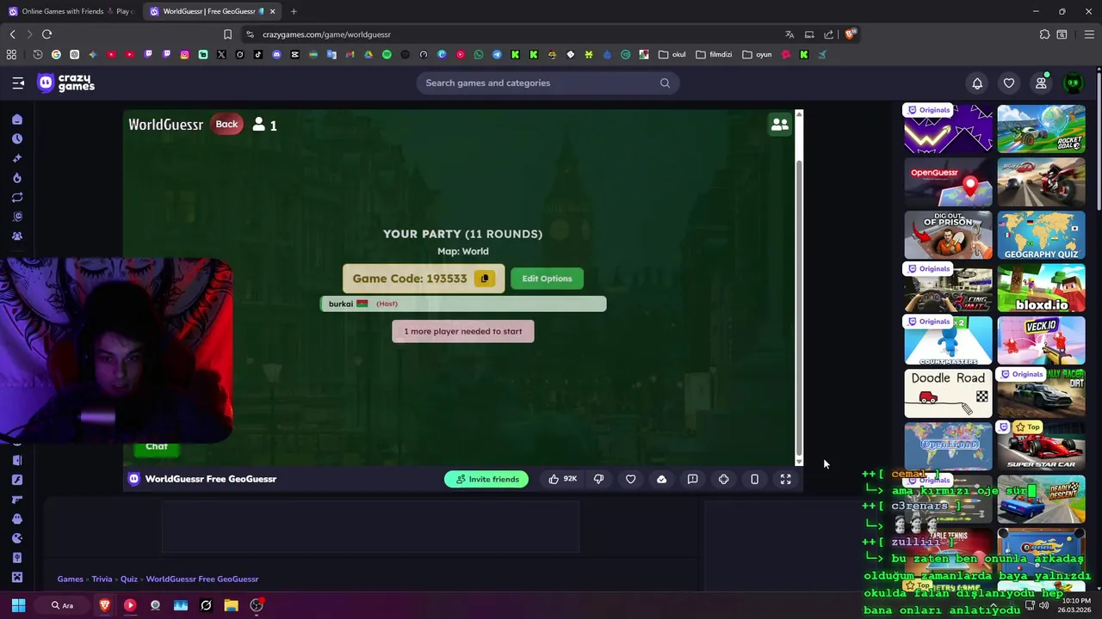
Task: Enter fullscreen mode for the game
Action: [785, 479]
